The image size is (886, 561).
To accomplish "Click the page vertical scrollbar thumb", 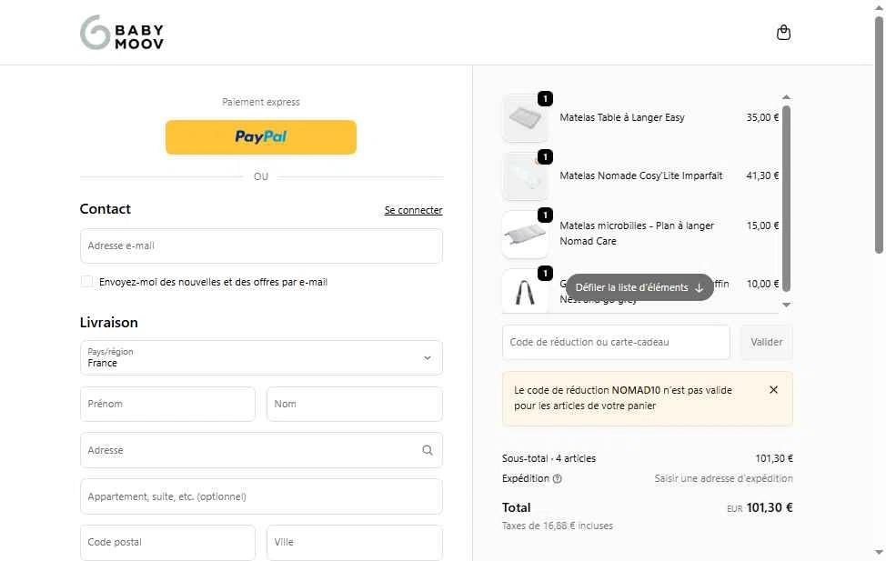I will (x=879, y=135).
